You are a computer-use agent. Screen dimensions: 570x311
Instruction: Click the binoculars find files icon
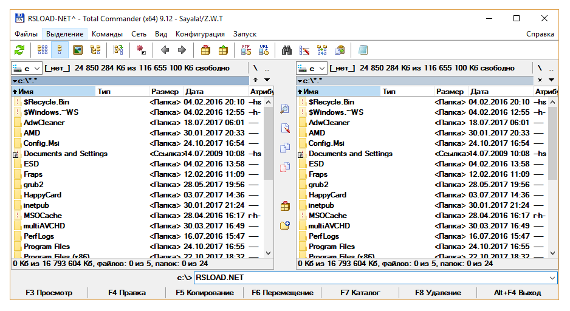287,50
